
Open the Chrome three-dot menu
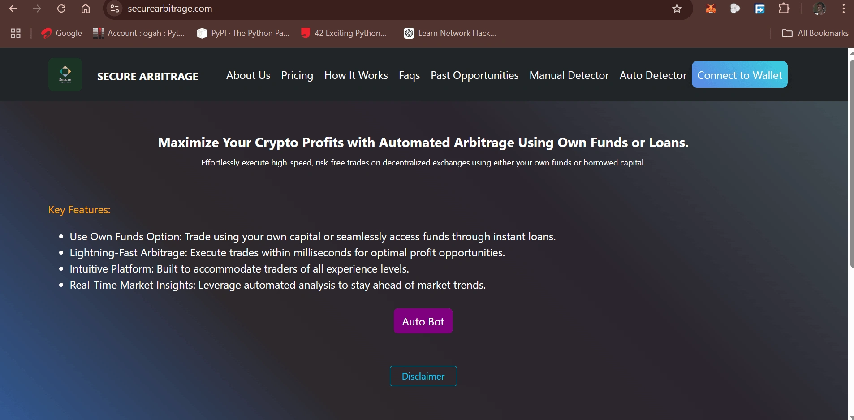tap(844, 9)
